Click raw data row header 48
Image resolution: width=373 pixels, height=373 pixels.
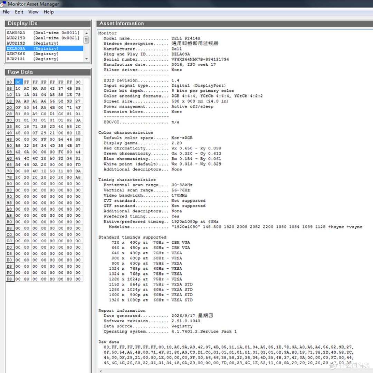tap(10, 139)
